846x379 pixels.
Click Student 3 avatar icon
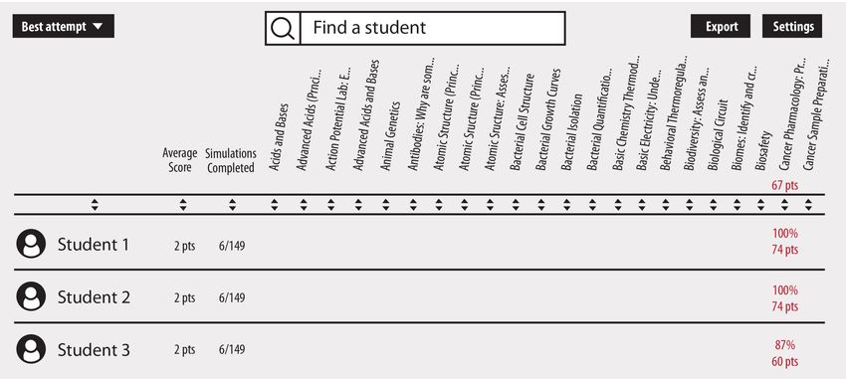click(31, 349)
